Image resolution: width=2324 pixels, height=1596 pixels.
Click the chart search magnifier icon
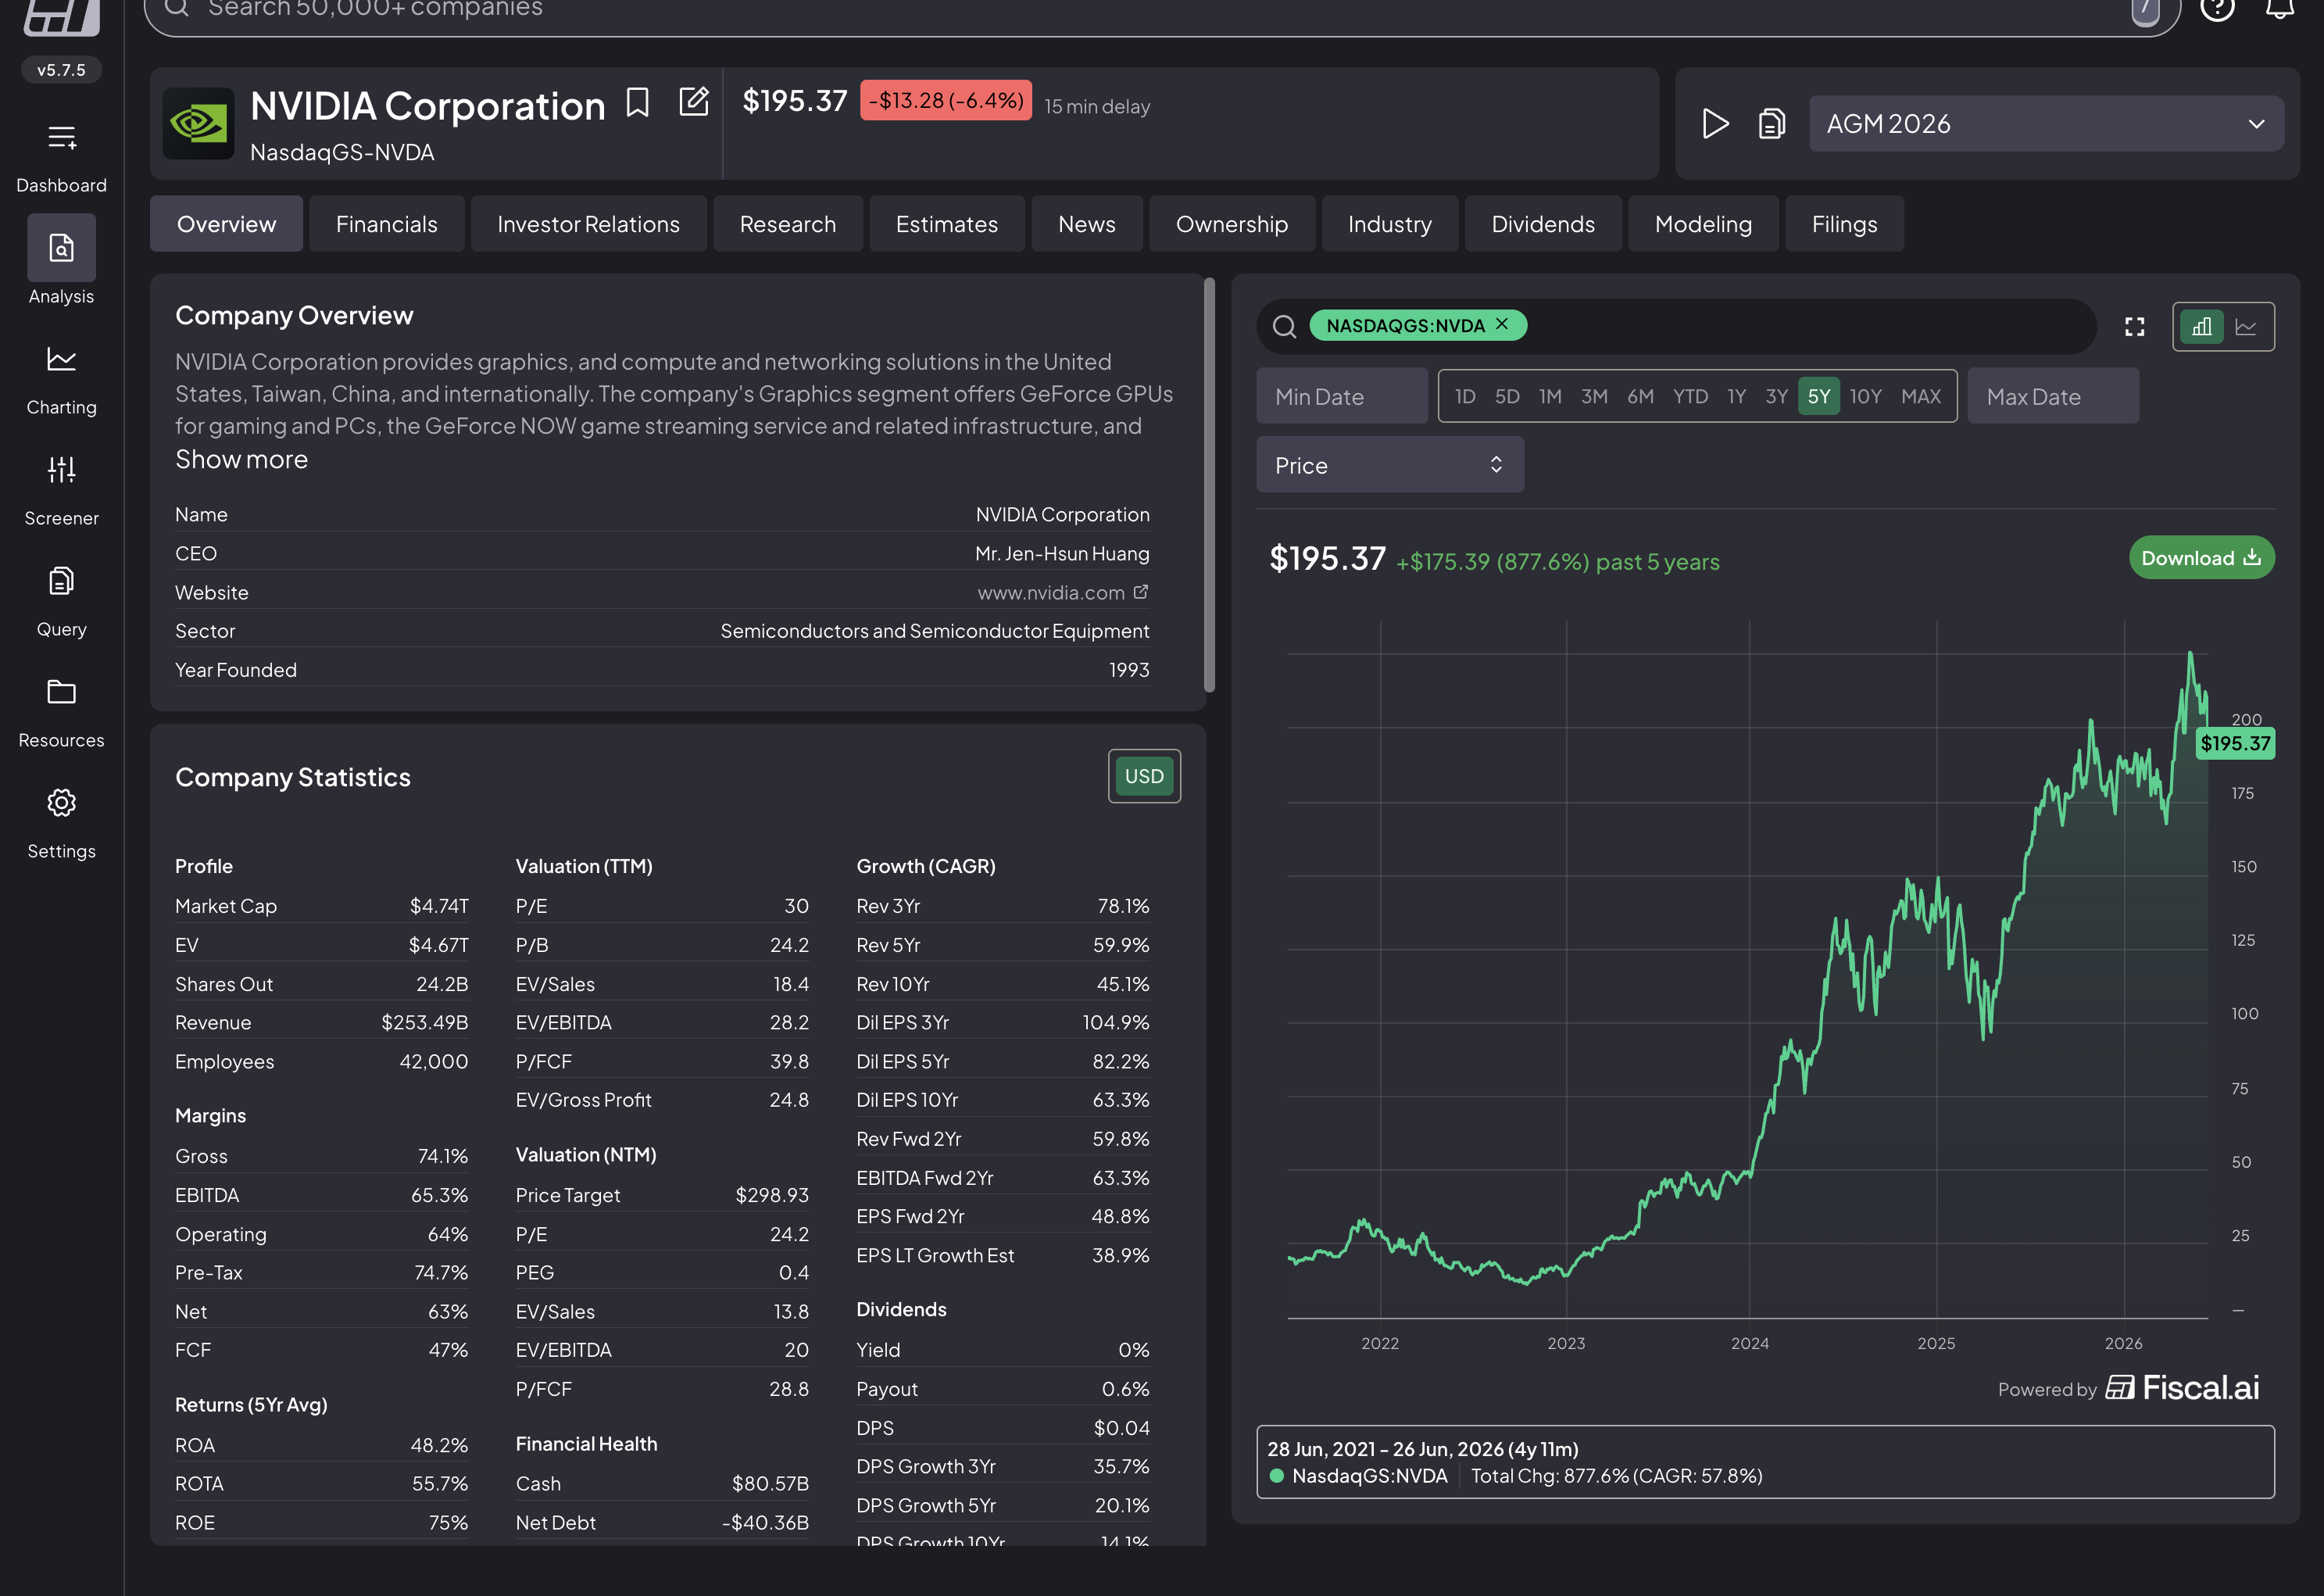[1285, 326]
